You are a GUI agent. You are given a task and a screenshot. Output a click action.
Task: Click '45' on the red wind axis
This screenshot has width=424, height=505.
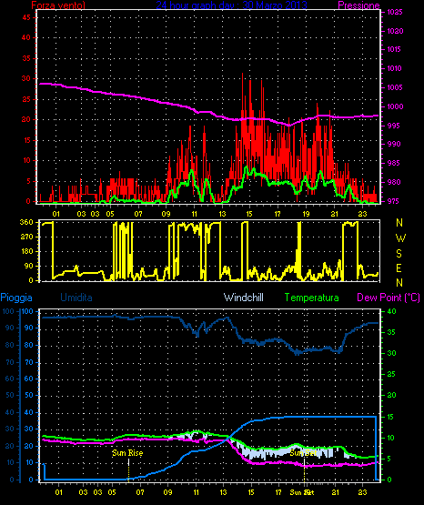[26, 17]
